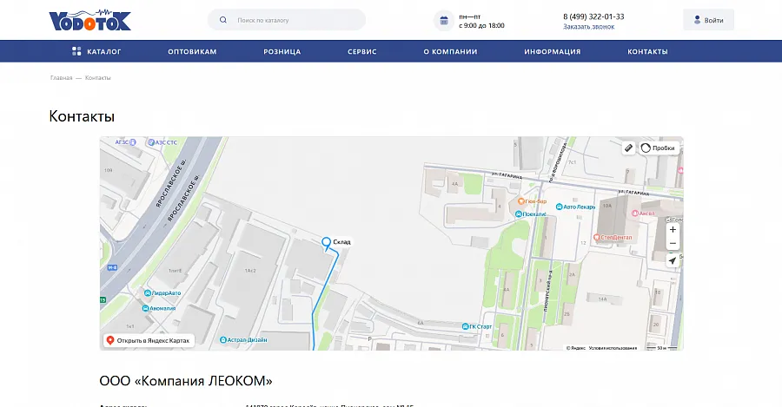Click Аномалия map place
The image size is (782, 407).
159,308
